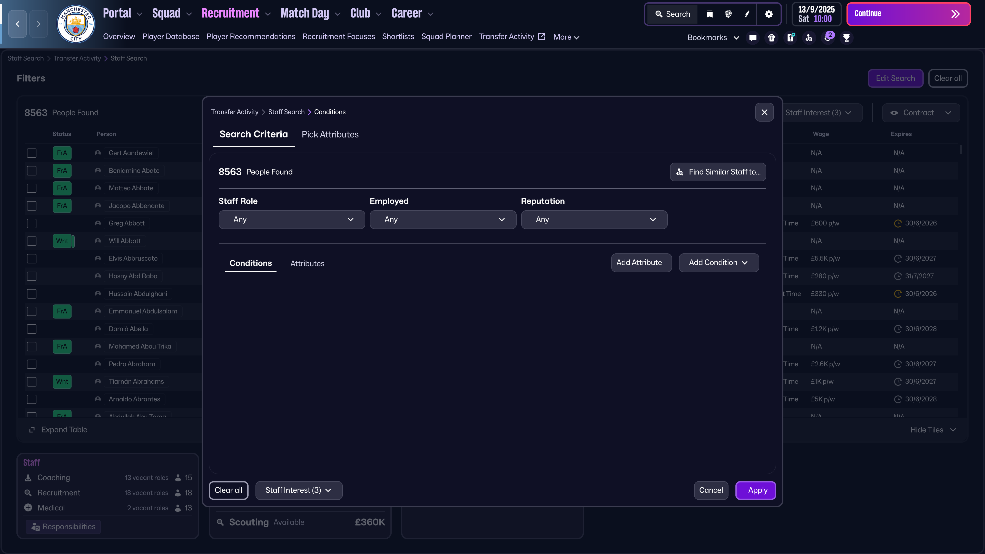Viewport: 985px width, 554px height.
Task: Open the Squad Planner submenu link
Action: [446, 37]
